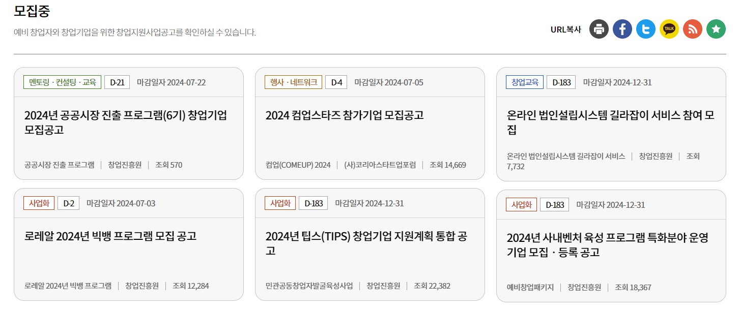Click the printer icon to print the page
Image resolution: width=739 pixels, height=311 pixels.
(599, 29)
